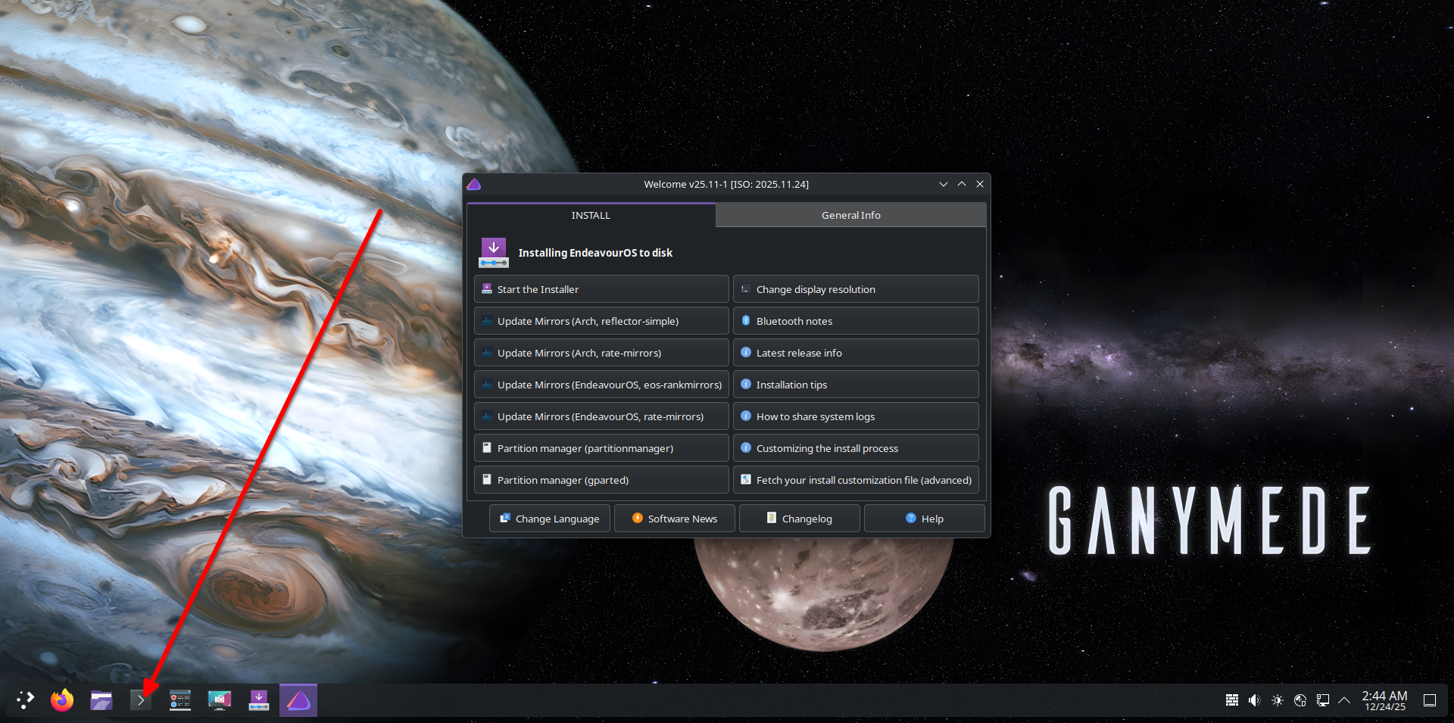Screen dimensions: 1454x723
Task: Select the Start the Installer option
Action: (x=601, y=288)
